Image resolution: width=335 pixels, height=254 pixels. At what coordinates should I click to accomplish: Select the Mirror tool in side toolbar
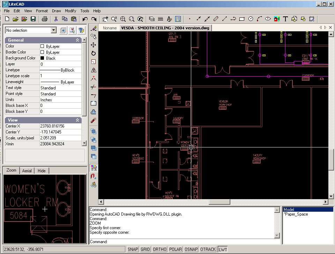pyautogui.click(x=93, y=70)
